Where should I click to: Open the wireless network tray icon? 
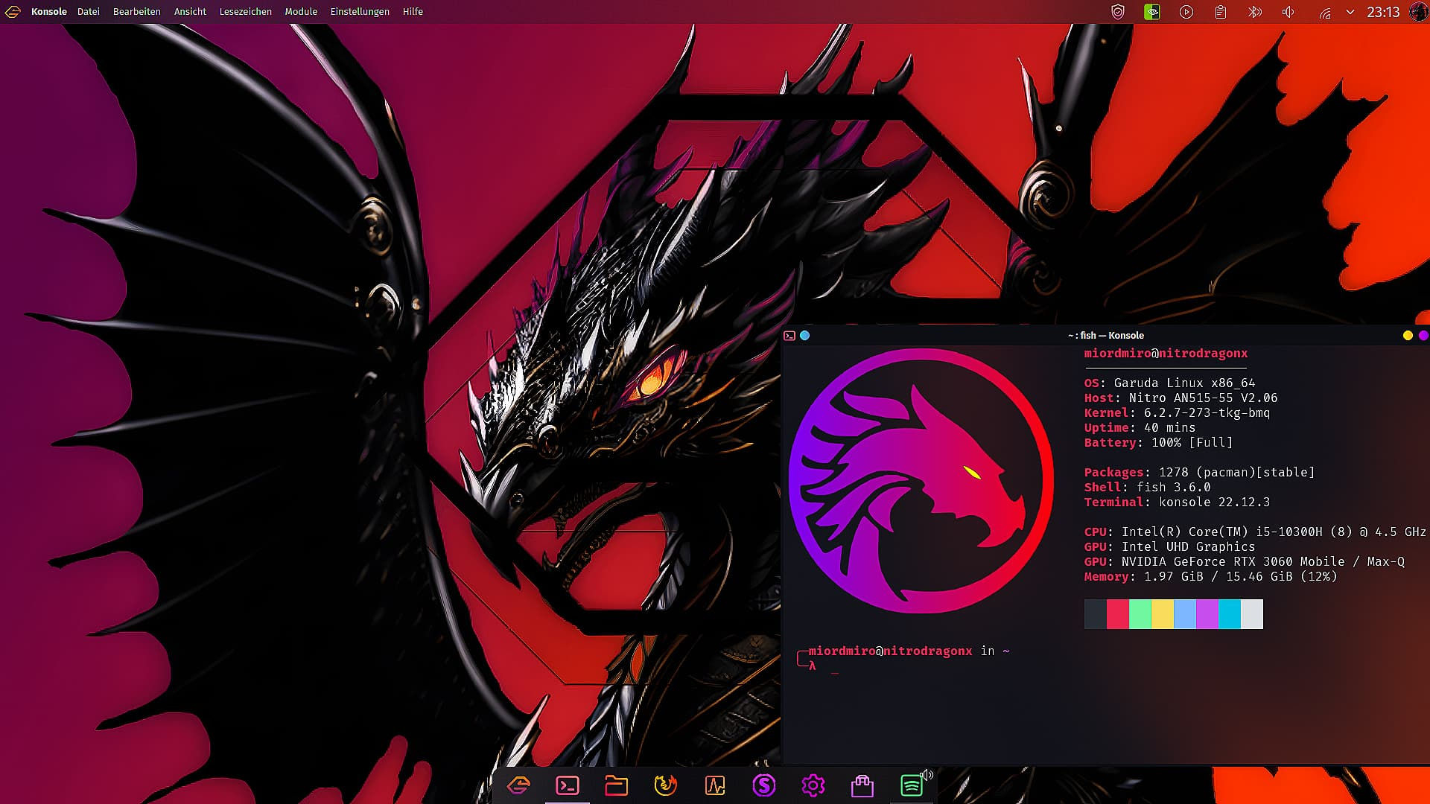[1325, 13]
